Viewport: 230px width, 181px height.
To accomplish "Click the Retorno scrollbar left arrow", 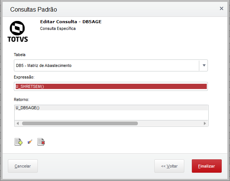I will coord(18,123).
